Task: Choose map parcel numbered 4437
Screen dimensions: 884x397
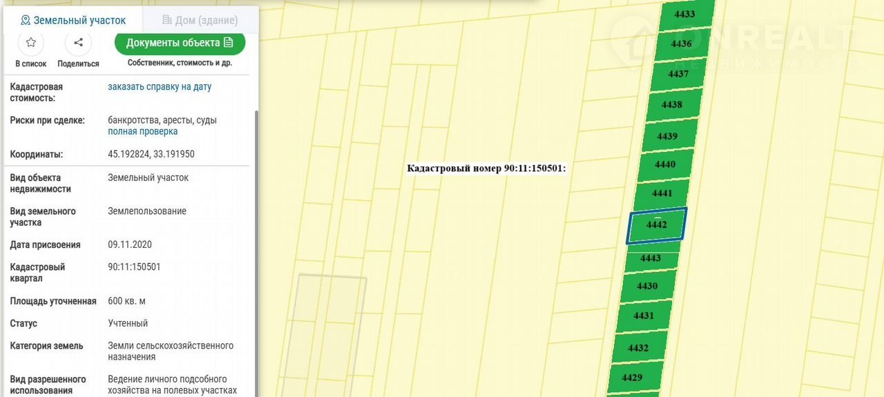Action: point(678,75)
